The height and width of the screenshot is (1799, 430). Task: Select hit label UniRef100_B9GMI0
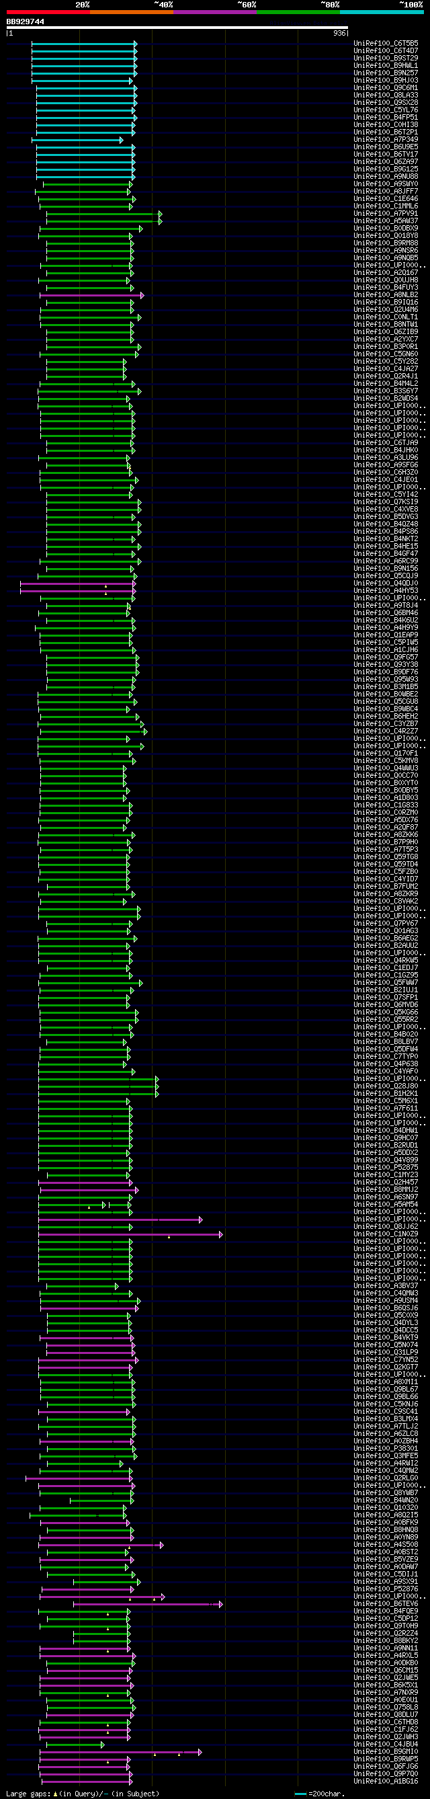tap(386, 1751)
